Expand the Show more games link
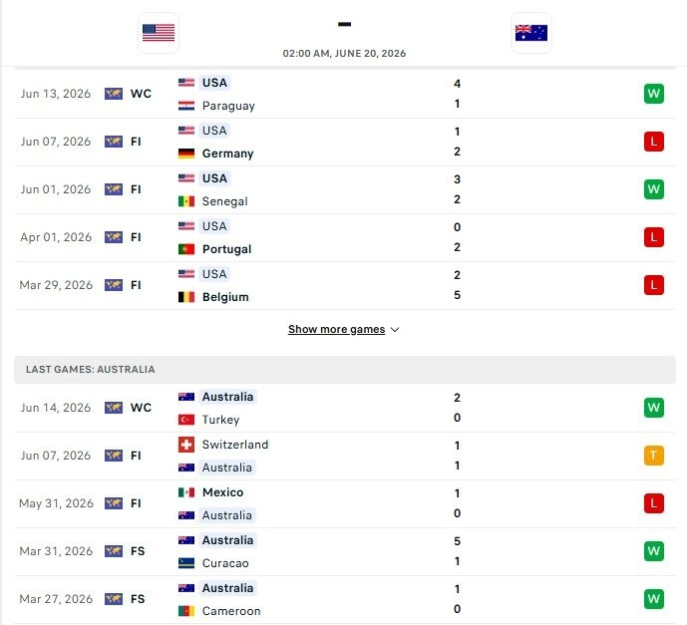687x625 pixels. (x=336, y=329)
